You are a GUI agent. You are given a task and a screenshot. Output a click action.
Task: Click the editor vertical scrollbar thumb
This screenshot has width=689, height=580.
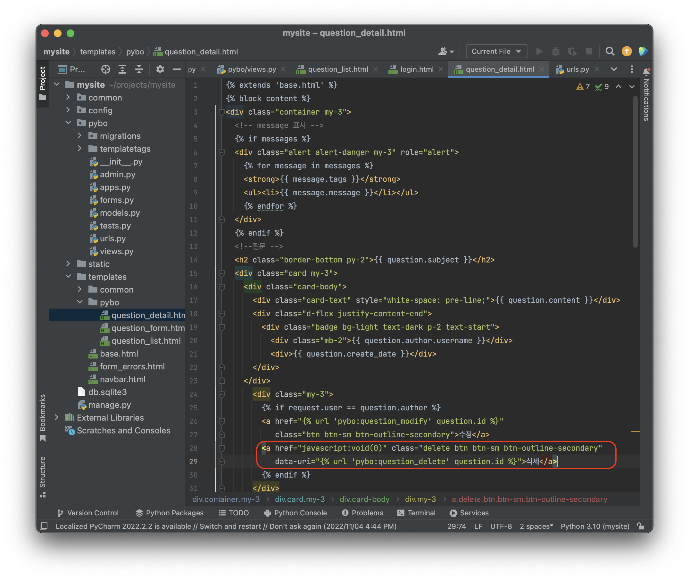tap(635, 171)
